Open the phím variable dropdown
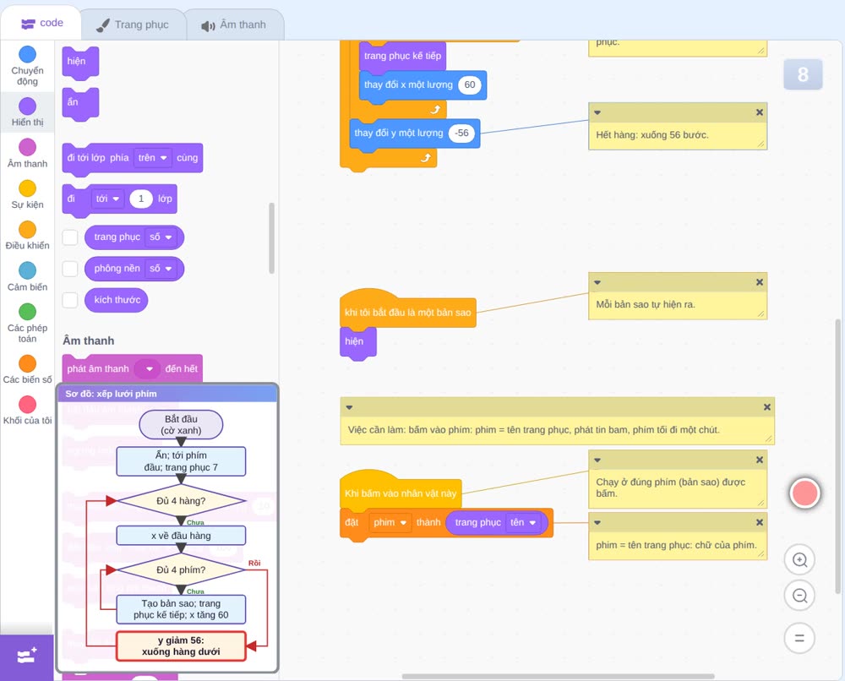 point(390,523)
